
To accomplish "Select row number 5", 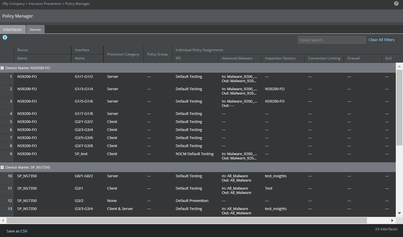I will (11, 122).
